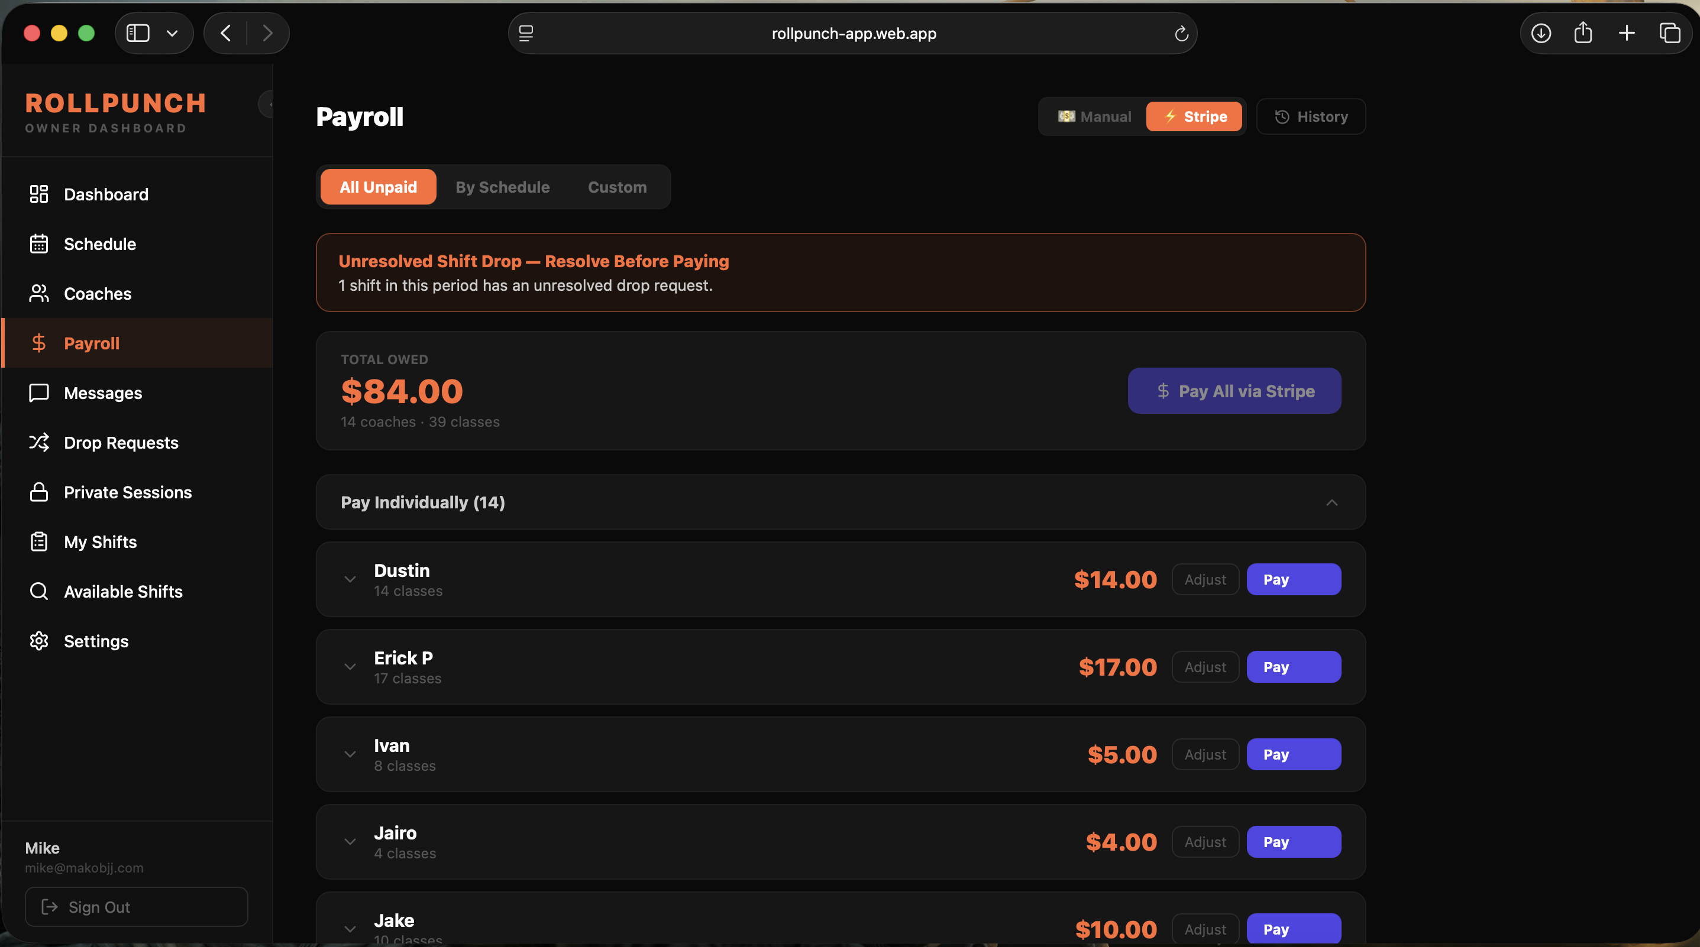Toggle the Safari sidebar icon
1700x947 pixels.
pos(138,33)
